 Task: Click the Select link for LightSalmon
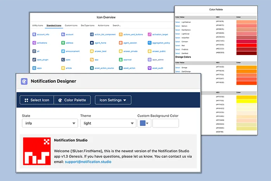pos(178,22)
